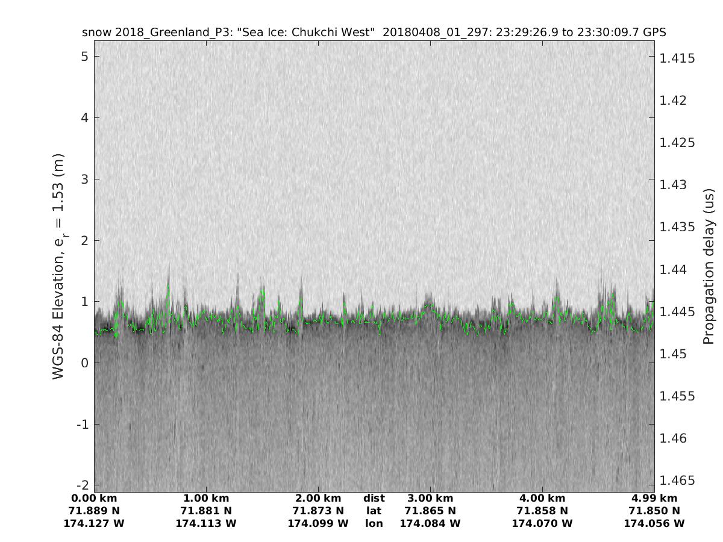
Task: Click the 4.99 km end tick label
Action: pos(654,498)
